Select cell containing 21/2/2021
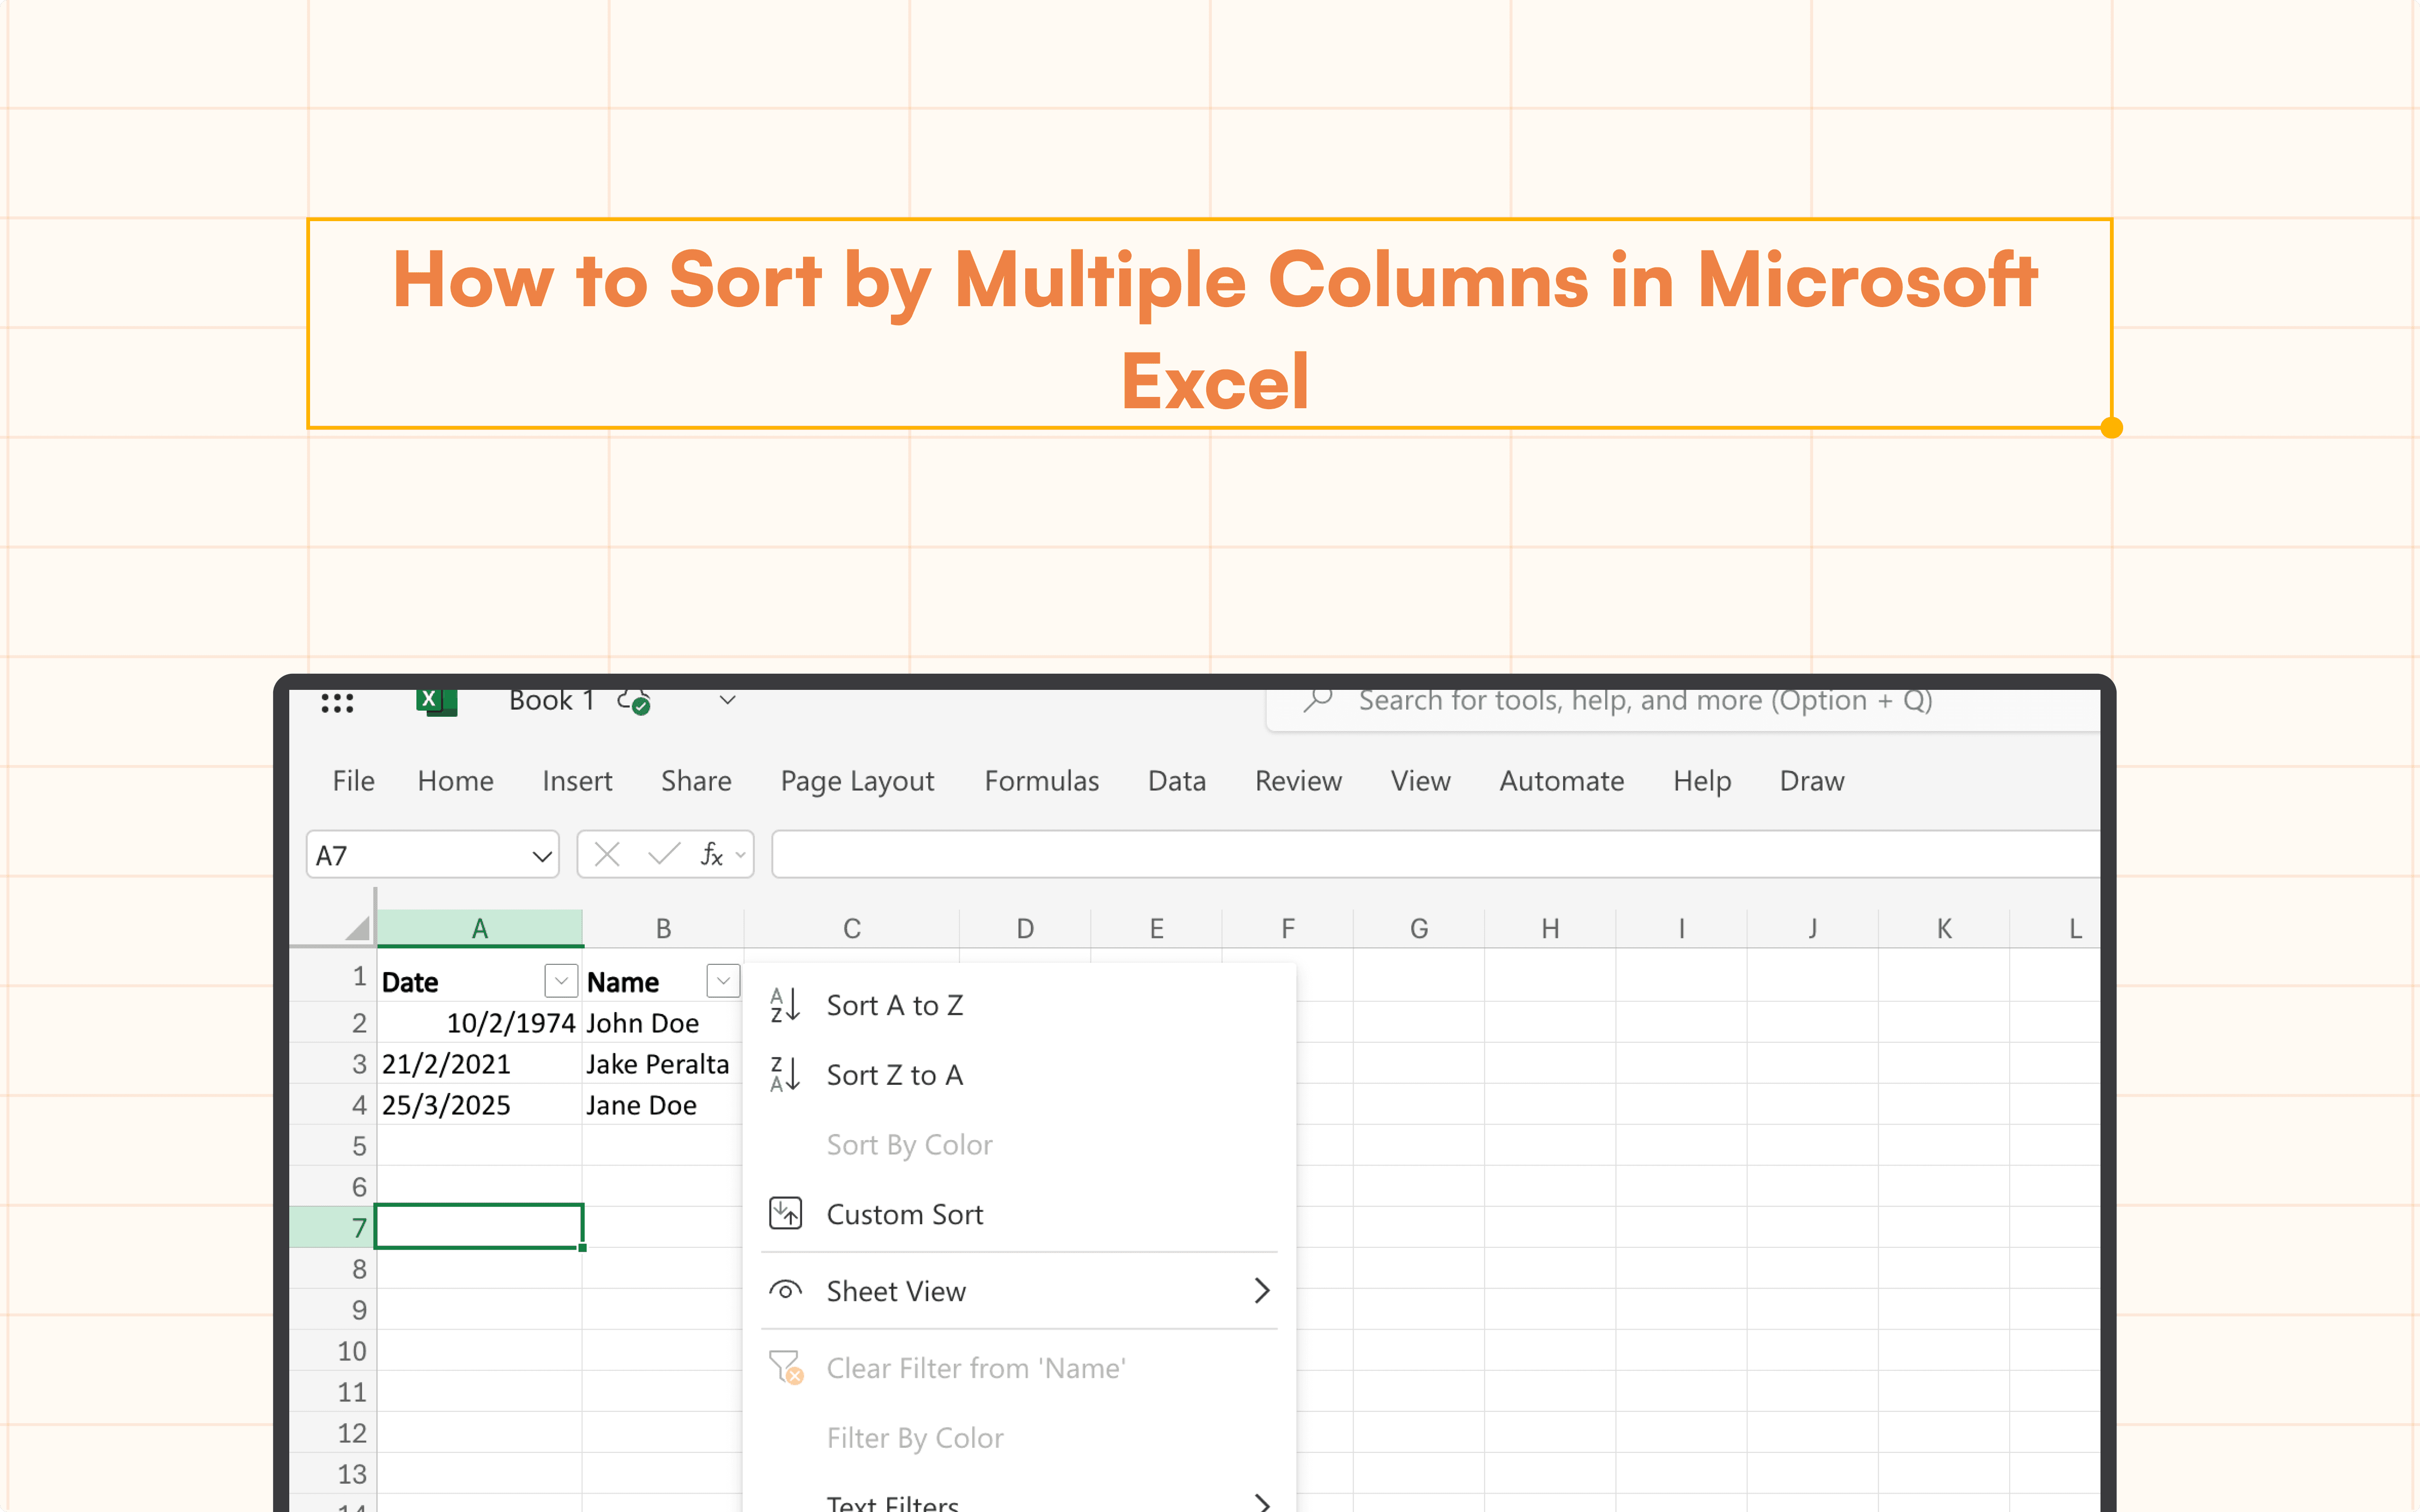 (x=480, y=1064)
